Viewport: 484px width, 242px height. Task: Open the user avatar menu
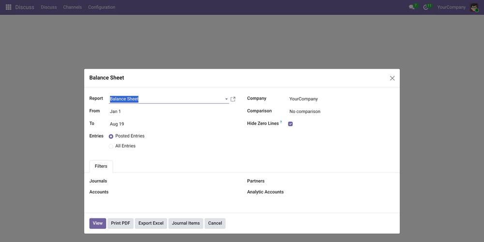pos(474,7)
